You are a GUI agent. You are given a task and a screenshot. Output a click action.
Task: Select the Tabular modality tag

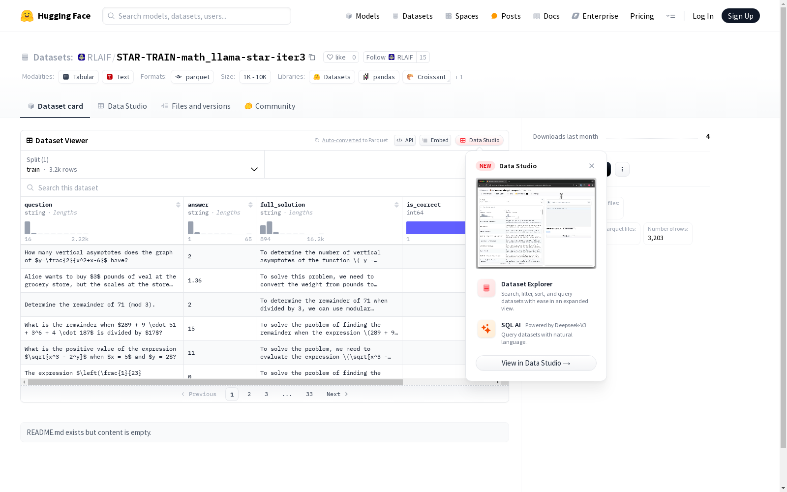click(x=79, y=77)
